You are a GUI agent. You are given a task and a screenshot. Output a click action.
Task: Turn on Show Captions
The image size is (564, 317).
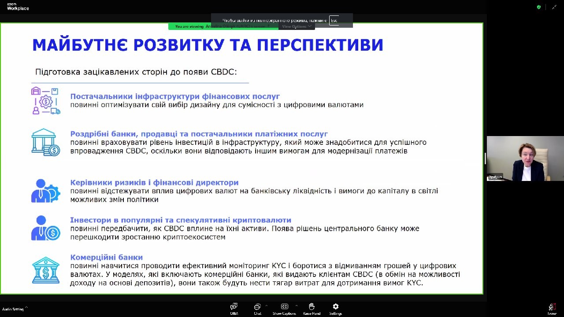coord(284,309)
